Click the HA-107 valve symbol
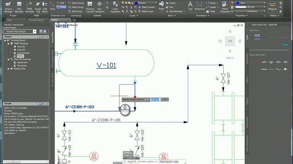The width and height of the screenshot is (293, 164). [x=223, y=78]
